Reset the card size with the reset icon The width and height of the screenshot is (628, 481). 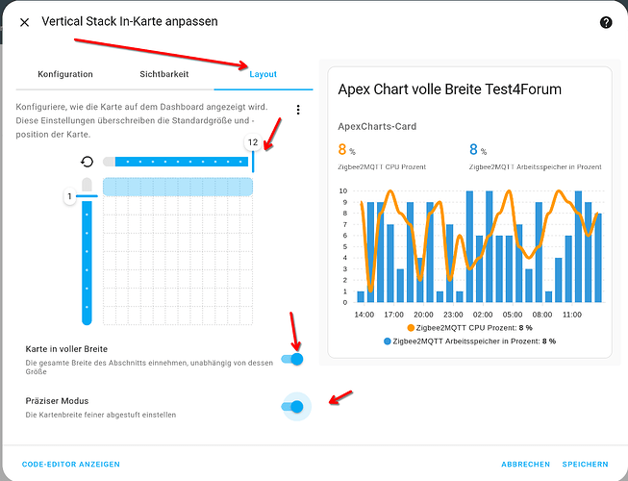coord(87,162)
